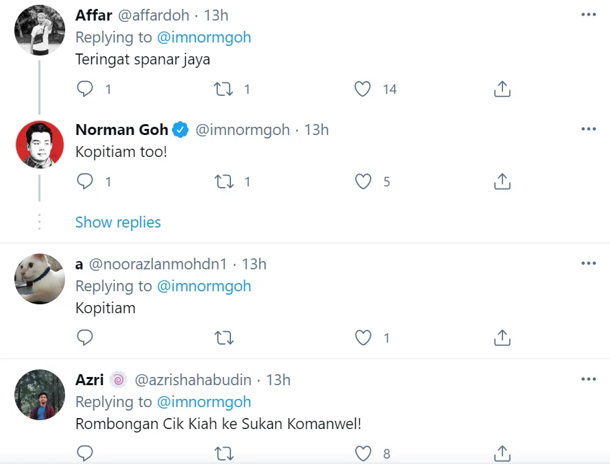This screenshot has height=464, width=610.
Task: Reply to Affar's tweet about spanar jaya
Action: (x=85, y=89)
